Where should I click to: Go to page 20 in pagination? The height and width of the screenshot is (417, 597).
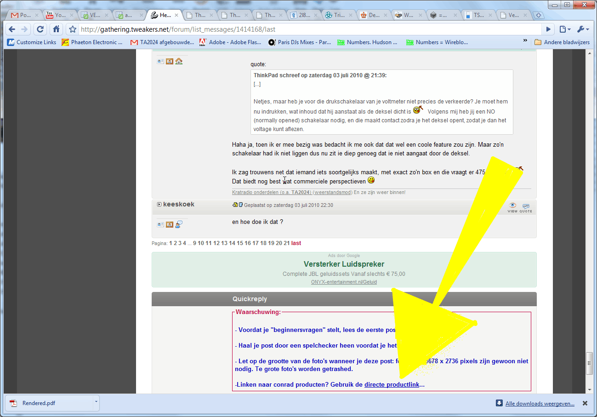[x=279, y=243]
